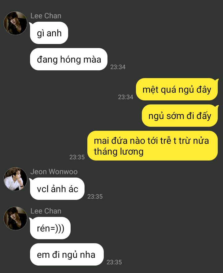Viewport: 223px width, 273px height.
Task: Select the 'gì anh' message bubble
Action: tap(49, 33)
